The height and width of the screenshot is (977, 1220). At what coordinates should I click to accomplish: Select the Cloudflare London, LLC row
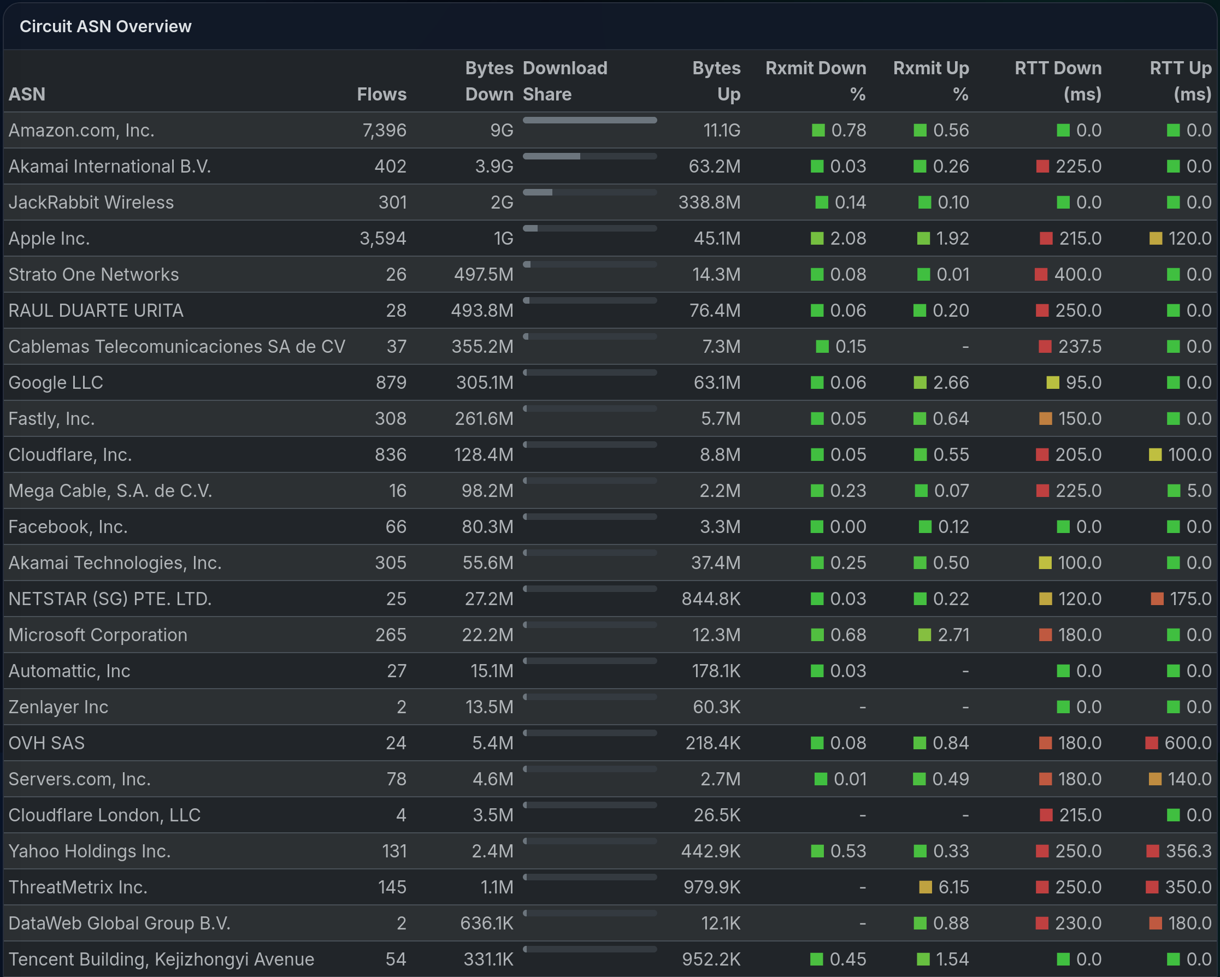(x=105, y=815)
